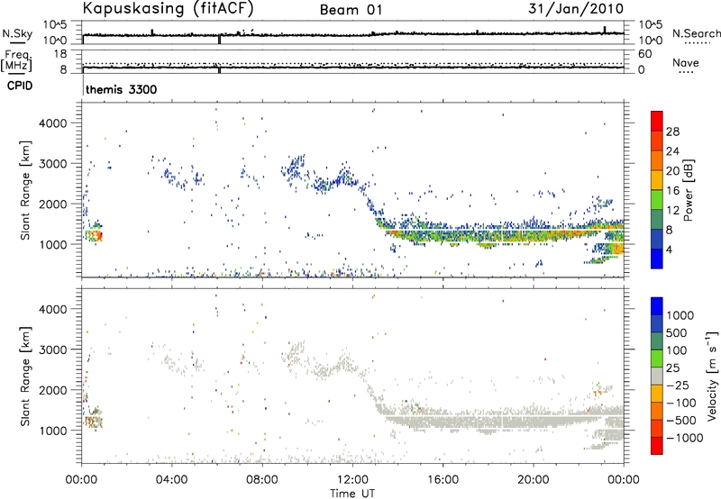This screenshot has width=721, height=499.
Task: Click the '2000' range tick on the velocity panel
Action: point(53,390)
